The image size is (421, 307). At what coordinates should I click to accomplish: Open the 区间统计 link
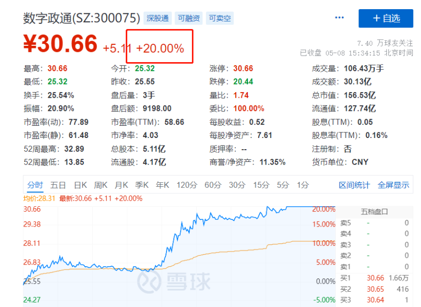(354, 185)
